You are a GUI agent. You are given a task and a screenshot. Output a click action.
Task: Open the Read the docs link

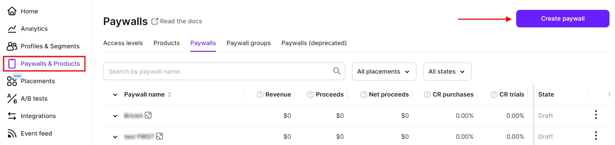pos(177,21)
